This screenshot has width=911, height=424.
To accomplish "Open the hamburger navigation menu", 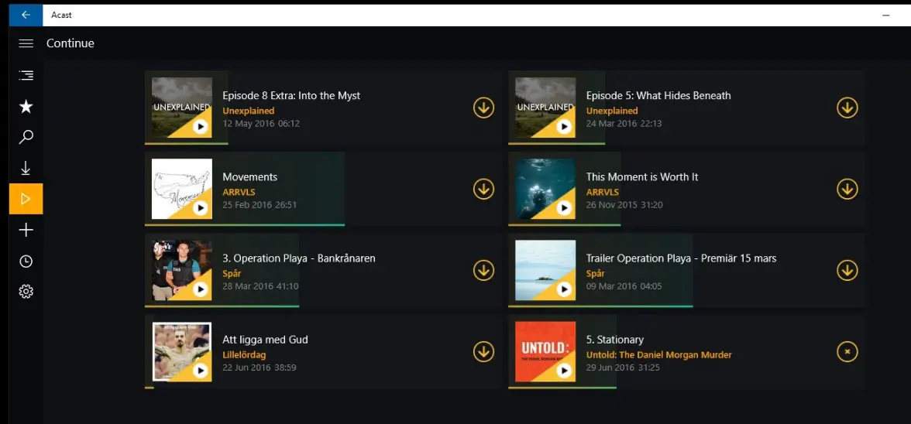I will point(26,43).
